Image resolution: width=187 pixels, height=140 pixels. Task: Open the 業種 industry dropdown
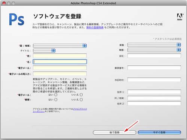pos(154,45)
